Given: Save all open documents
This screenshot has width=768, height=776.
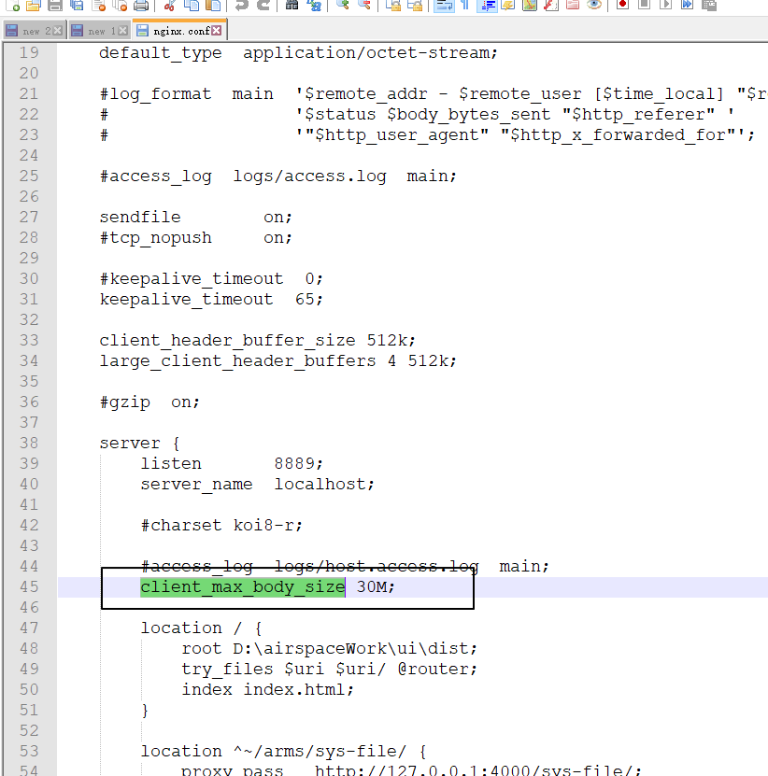Looking at the screenshot, I should pos(75,7).
